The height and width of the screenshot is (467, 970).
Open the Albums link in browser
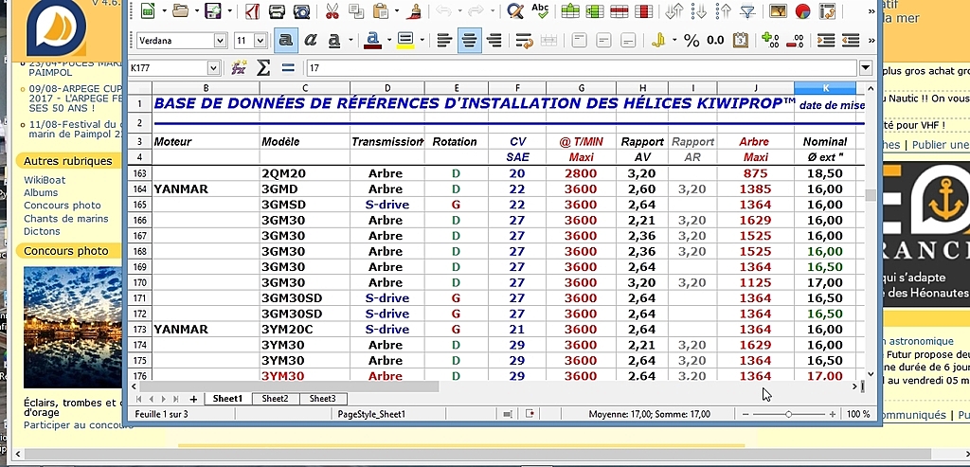41,192
